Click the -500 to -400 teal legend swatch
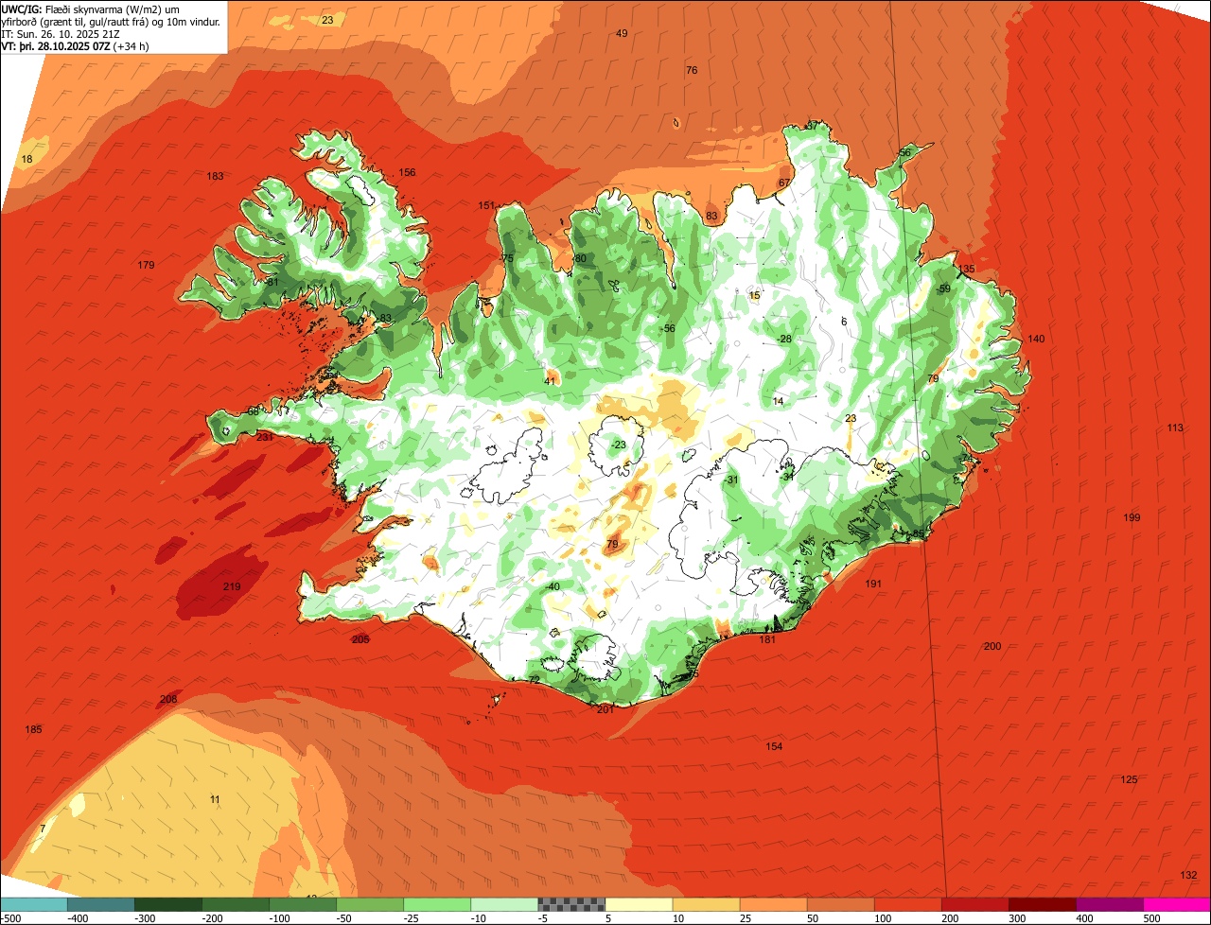Screen dimensions: 1211x925 point(33,904)
